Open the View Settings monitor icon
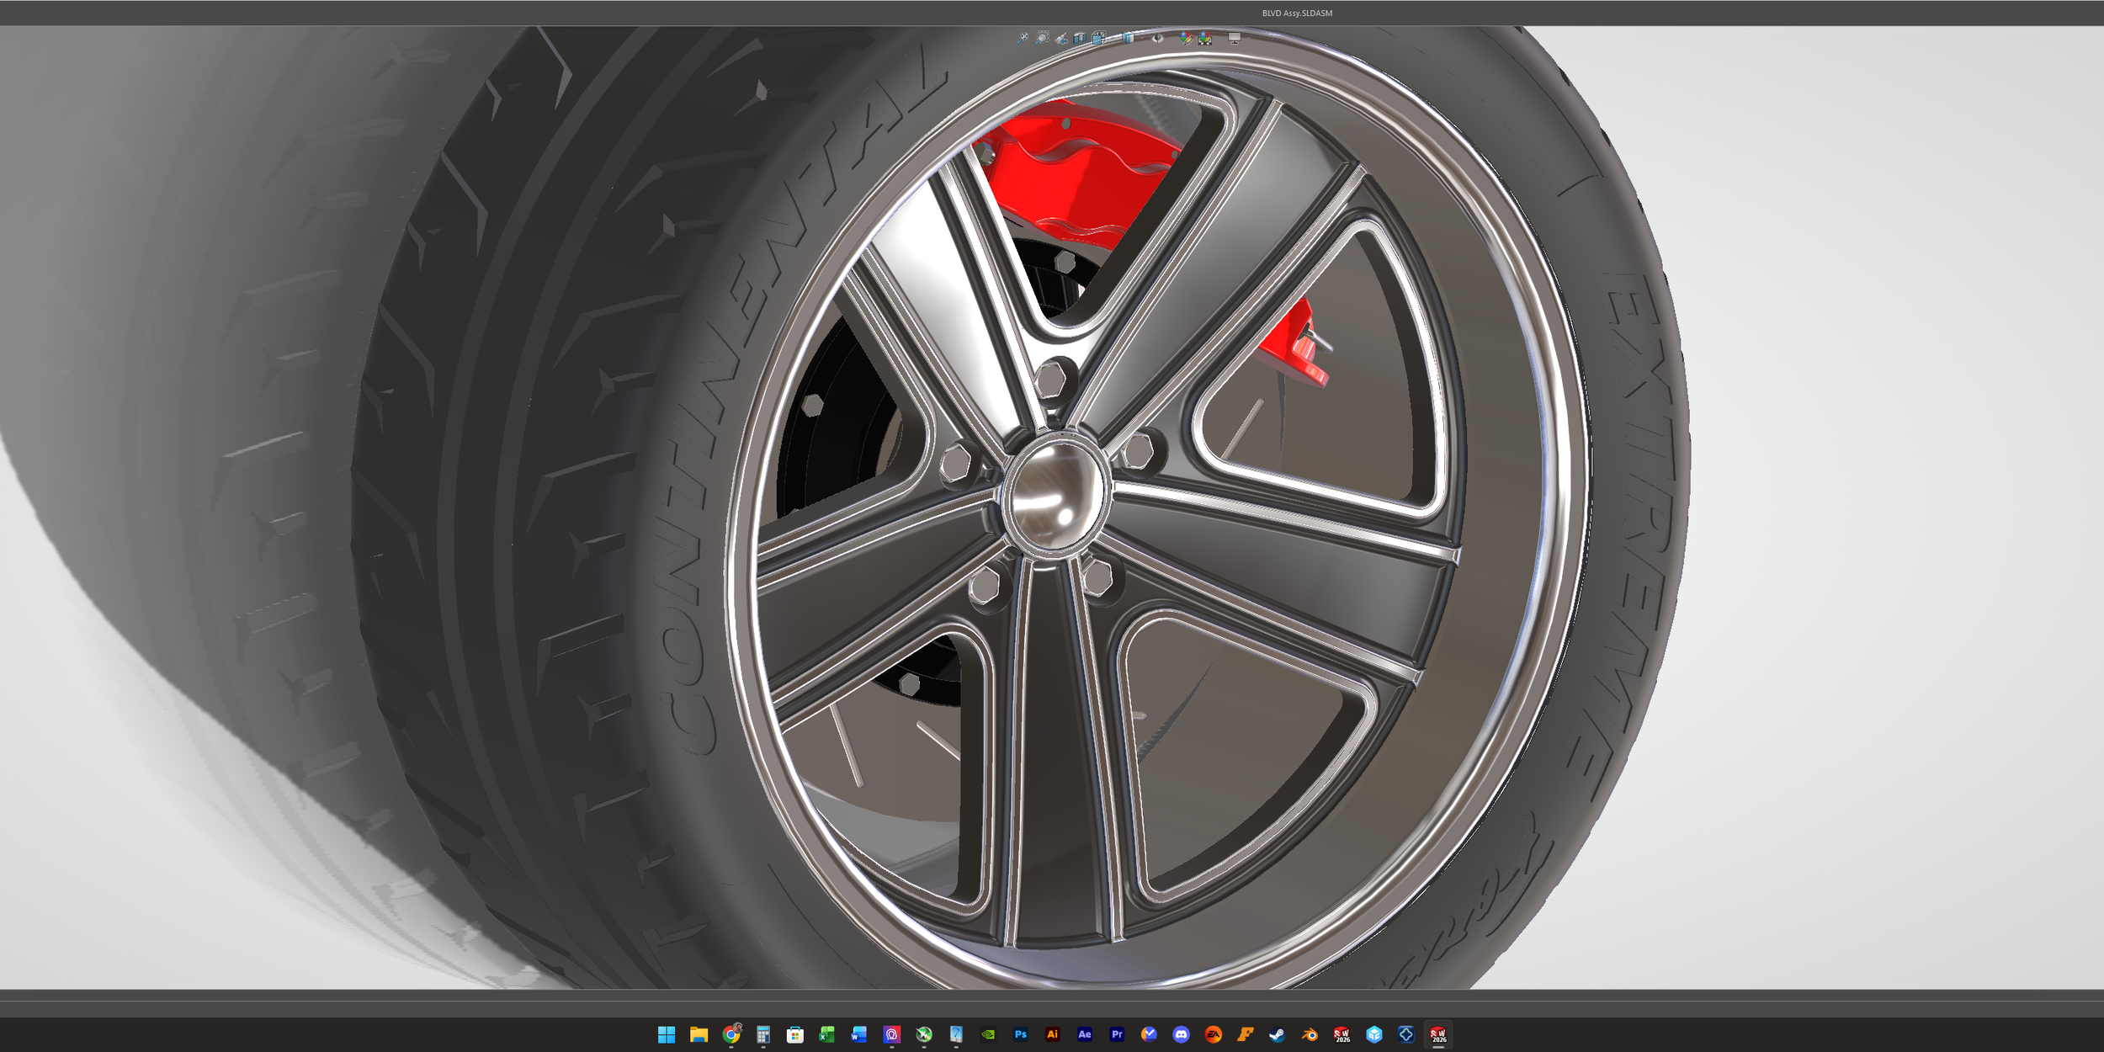This screenshot has height=1052, width=2104. tap(1235, 38)
